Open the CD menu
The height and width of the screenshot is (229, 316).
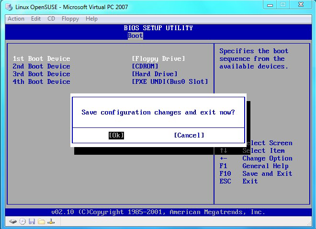(51, 19)
